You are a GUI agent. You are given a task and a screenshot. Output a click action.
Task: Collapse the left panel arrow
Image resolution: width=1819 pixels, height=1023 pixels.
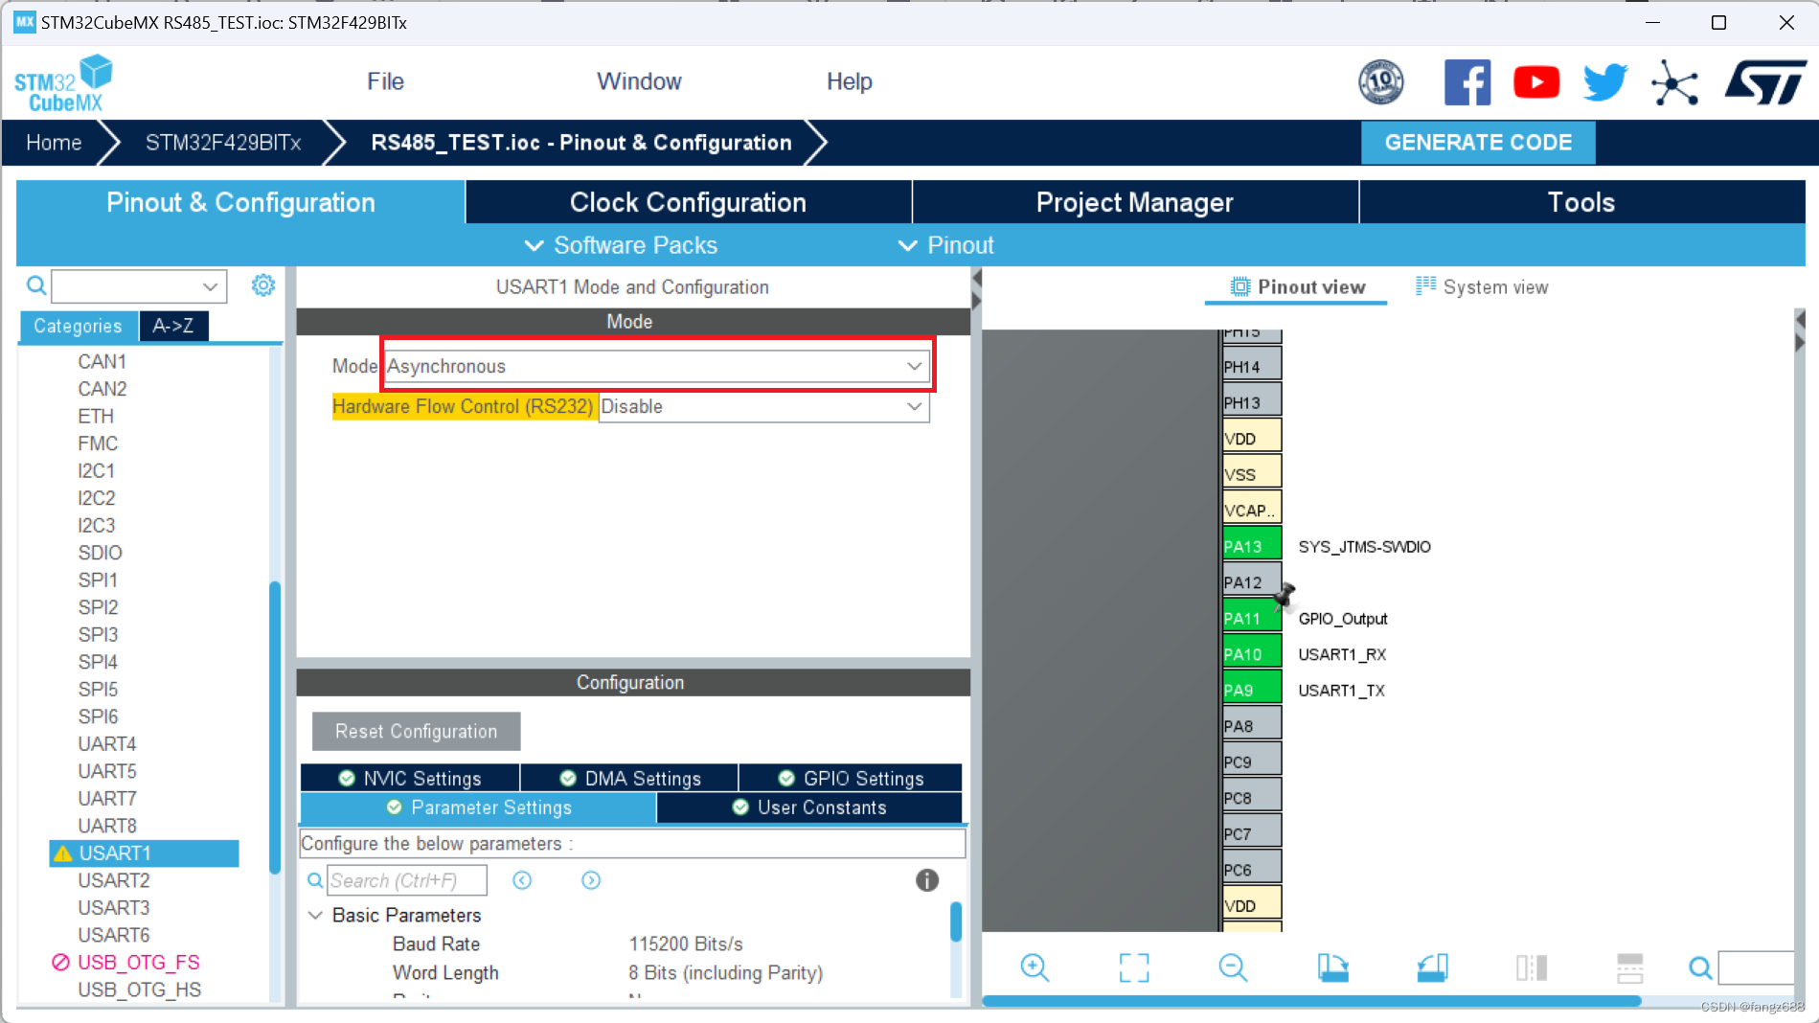[x=976, y=278]
